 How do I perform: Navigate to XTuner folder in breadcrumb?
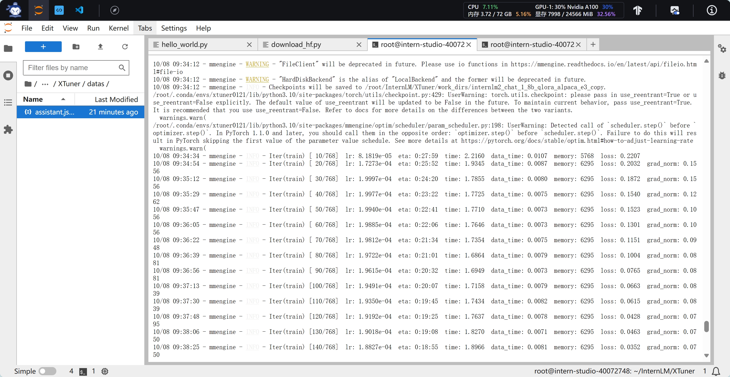pos(69,84)
